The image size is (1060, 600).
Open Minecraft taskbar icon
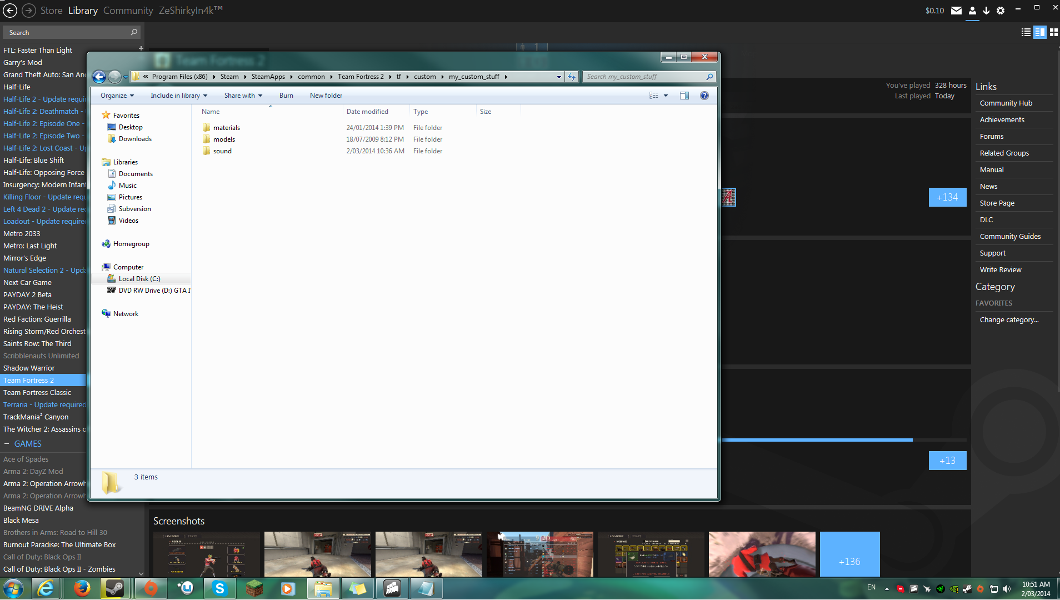click(x=254, y=588)
